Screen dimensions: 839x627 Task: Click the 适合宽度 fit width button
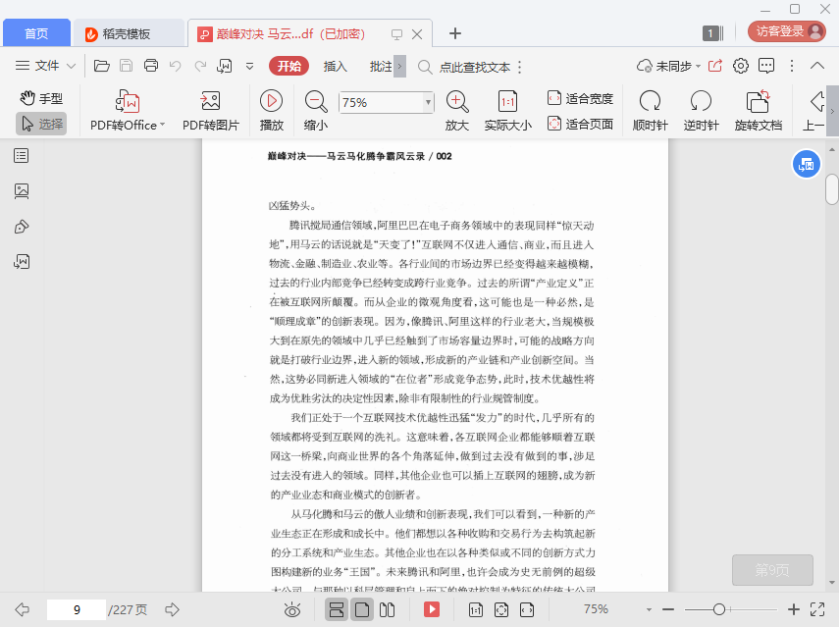coord(580,98)
